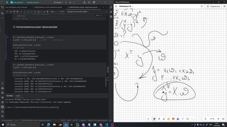Open Search Everywhere magnifier in PyCharm
This screenshot has width=227, height=127.
(x=89, y=2)
